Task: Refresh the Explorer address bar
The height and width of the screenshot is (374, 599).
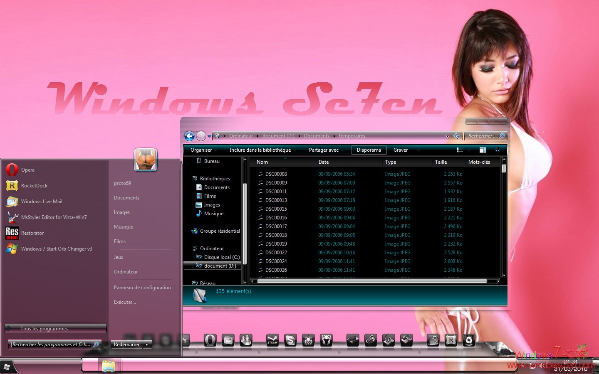Action: click(456, 136)
